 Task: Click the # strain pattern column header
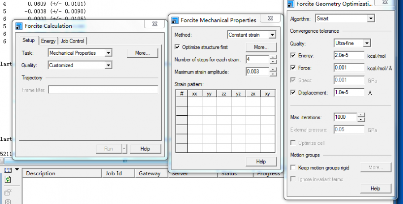coord(182,94)
